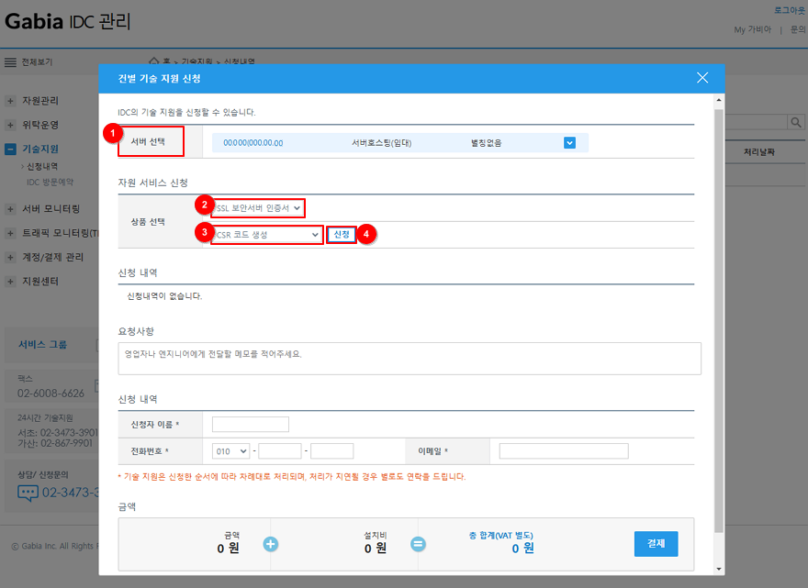Screen dimensions: 808x588
Task: Click the 신청 button
Action: pyautogui.click(x=342, y=235)
